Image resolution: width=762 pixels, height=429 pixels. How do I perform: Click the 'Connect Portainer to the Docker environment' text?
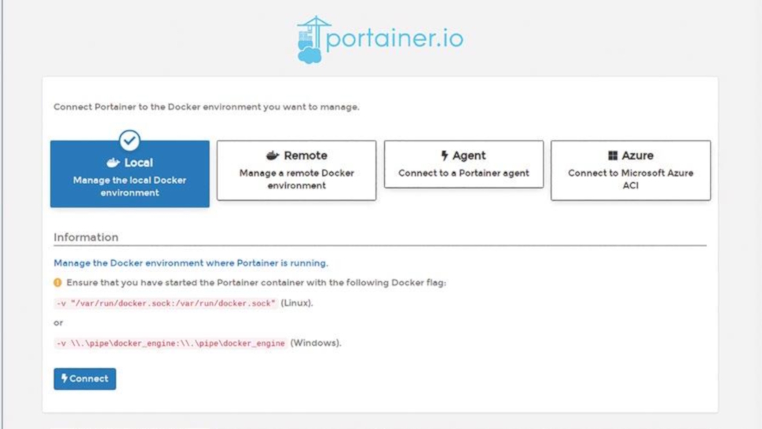click(207, 107)
